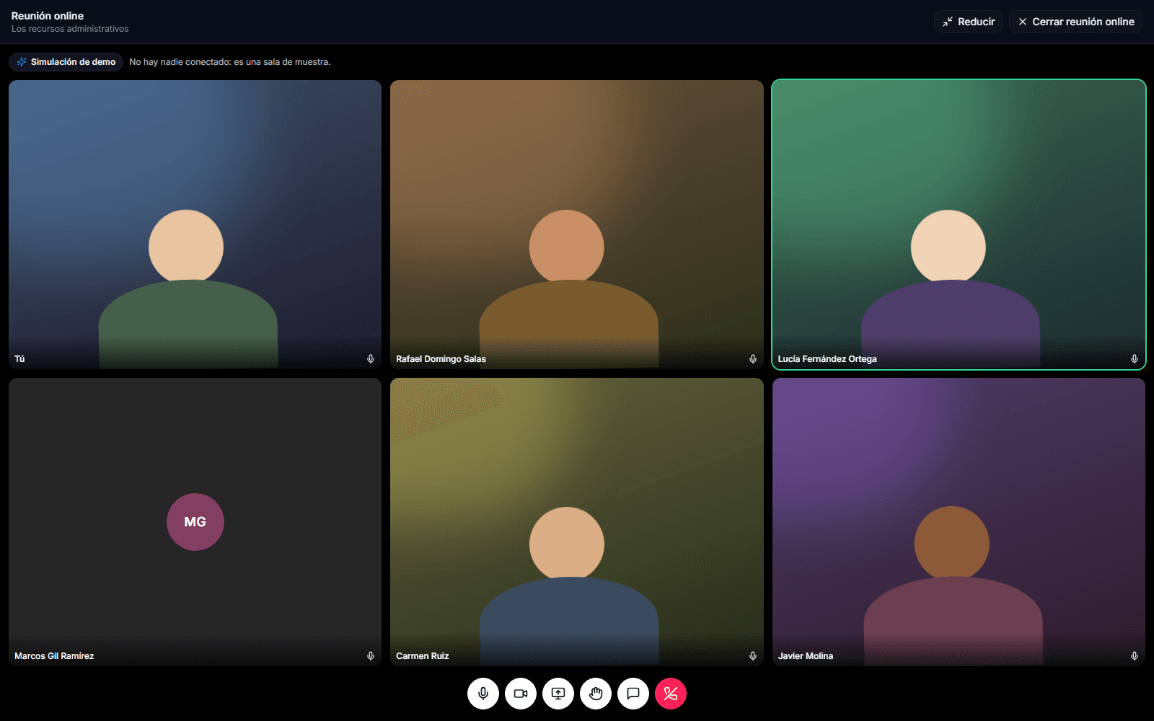Click Reducir to minimize the meeting
The image size is (1154, 721).
pos(969,22)
